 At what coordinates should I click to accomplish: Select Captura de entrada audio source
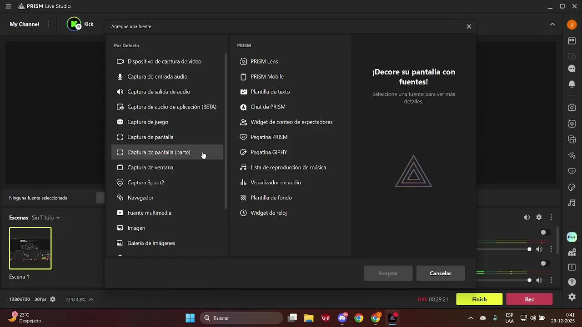pyautogui.click(x=167, y=77)
